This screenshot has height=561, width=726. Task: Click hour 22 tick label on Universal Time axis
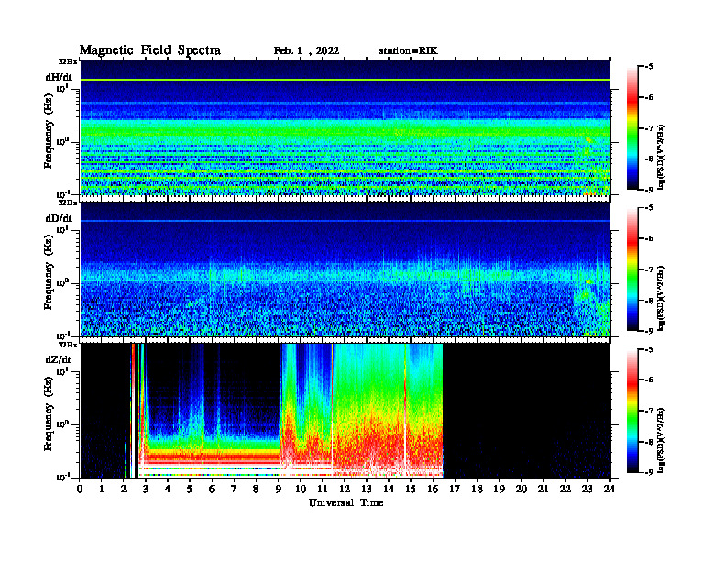566,489
